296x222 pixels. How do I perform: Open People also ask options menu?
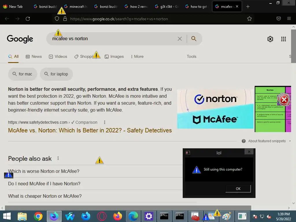tap(58, 158)
